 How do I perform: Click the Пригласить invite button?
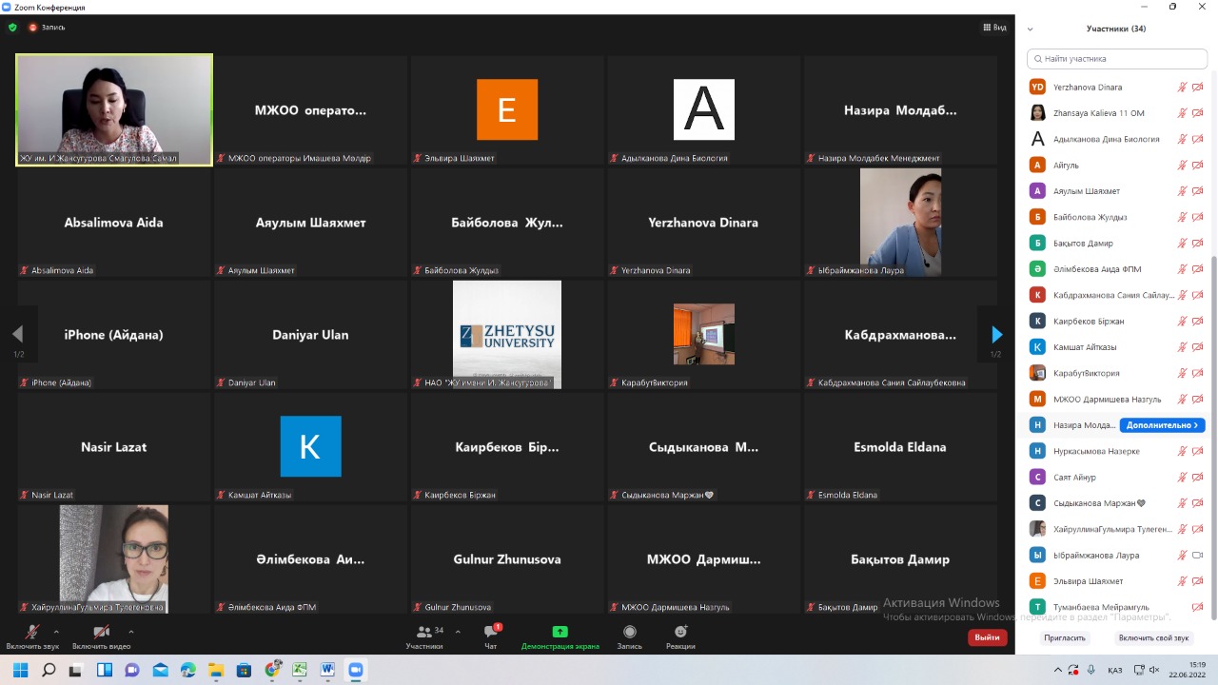pos(1064,638)
